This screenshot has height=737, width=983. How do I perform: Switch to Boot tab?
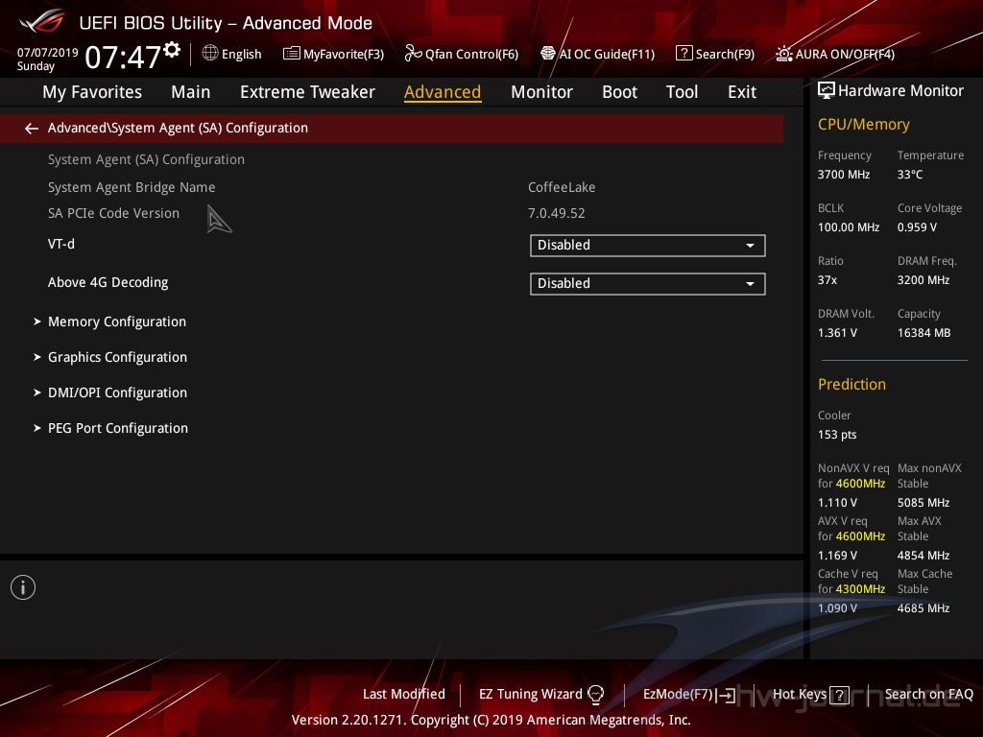pos(619,92)
